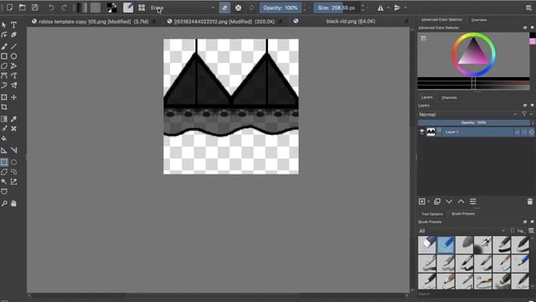Open layer filter options arrow
Viewport: 536px width, 302px height.
coord(531,114)
